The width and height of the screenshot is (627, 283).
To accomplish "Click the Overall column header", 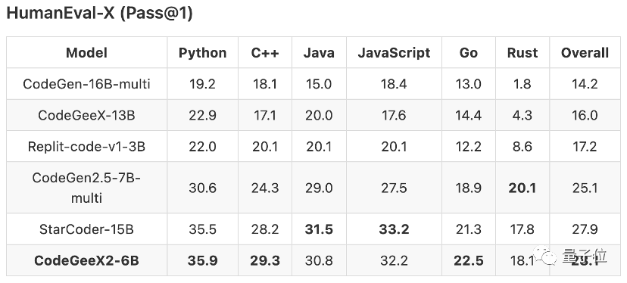I will coord(585,53).
